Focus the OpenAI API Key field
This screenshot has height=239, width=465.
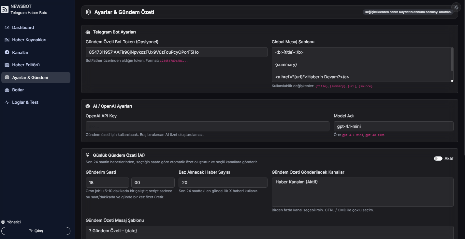207,126
